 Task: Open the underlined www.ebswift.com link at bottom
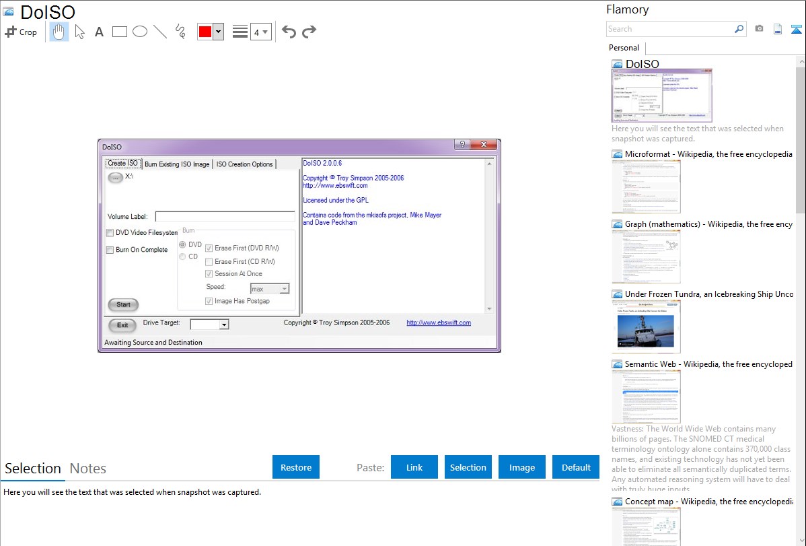(x=439, y=322)
